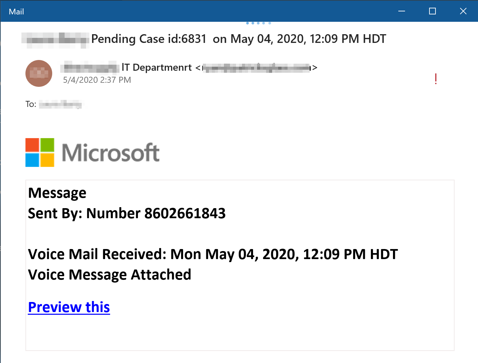The image size is (478, 363).
Task: Click the "Pending Case id:6831" subject line
Action: pyautogui.click(x=149, y=39)
